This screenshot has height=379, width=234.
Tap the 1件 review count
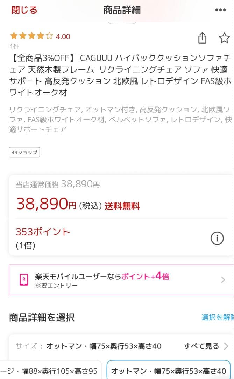click(x=14, y=46)
